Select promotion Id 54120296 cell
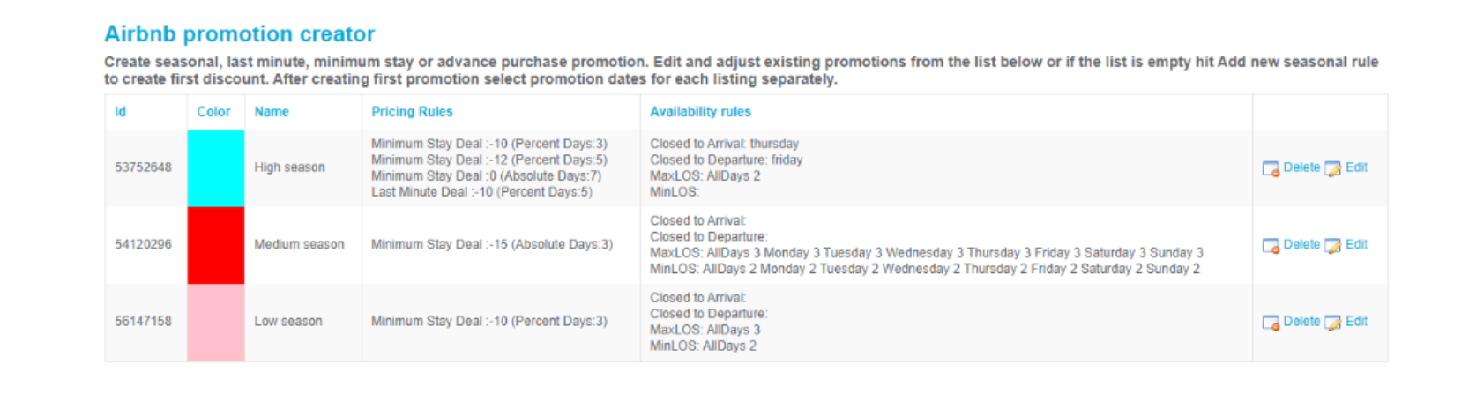Screen dimensions: 1469x394 click(144, 245)
